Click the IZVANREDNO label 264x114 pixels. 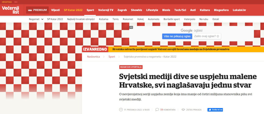(95, 49)
